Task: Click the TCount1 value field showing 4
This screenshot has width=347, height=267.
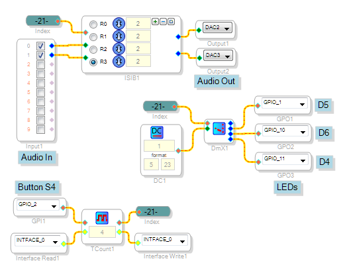Action: (102, 232)
